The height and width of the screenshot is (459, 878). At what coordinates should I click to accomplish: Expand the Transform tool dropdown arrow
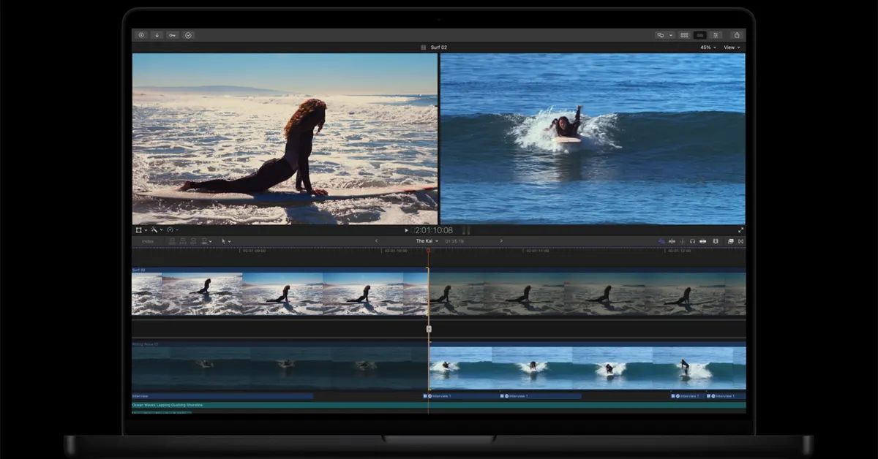point(146,229)
